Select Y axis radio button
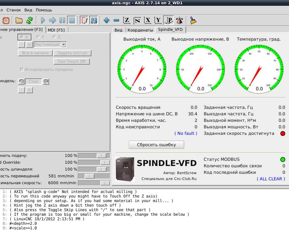 click(40, 37)
